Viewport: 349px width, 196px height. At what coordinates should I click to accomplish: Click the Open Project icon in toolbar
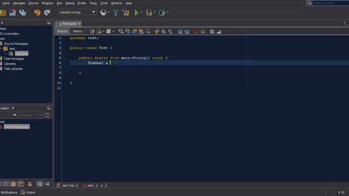13,13
